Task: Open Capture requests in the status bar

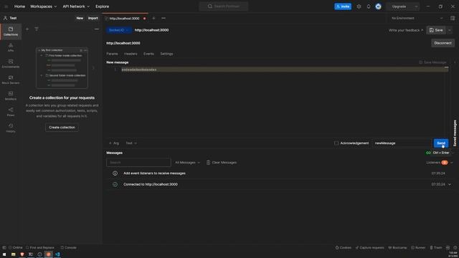Action: 369,247
